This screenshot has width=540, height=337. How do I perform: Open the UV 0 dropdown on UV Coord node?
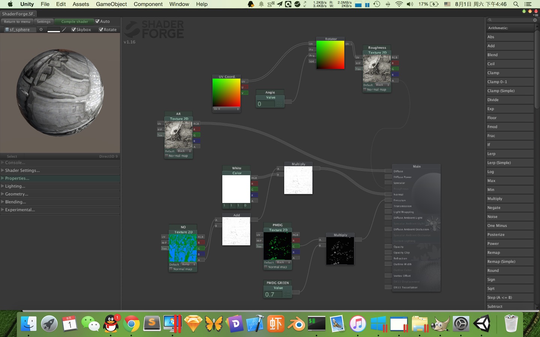coord(226,109)
